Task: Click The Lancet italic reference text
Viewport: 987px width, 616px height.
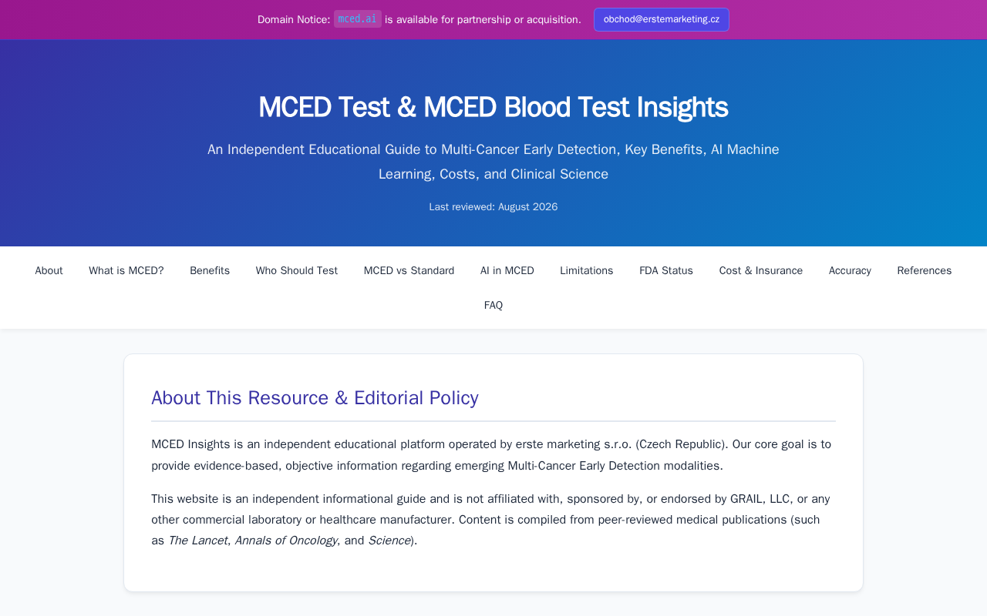Action: click(197, 541)
